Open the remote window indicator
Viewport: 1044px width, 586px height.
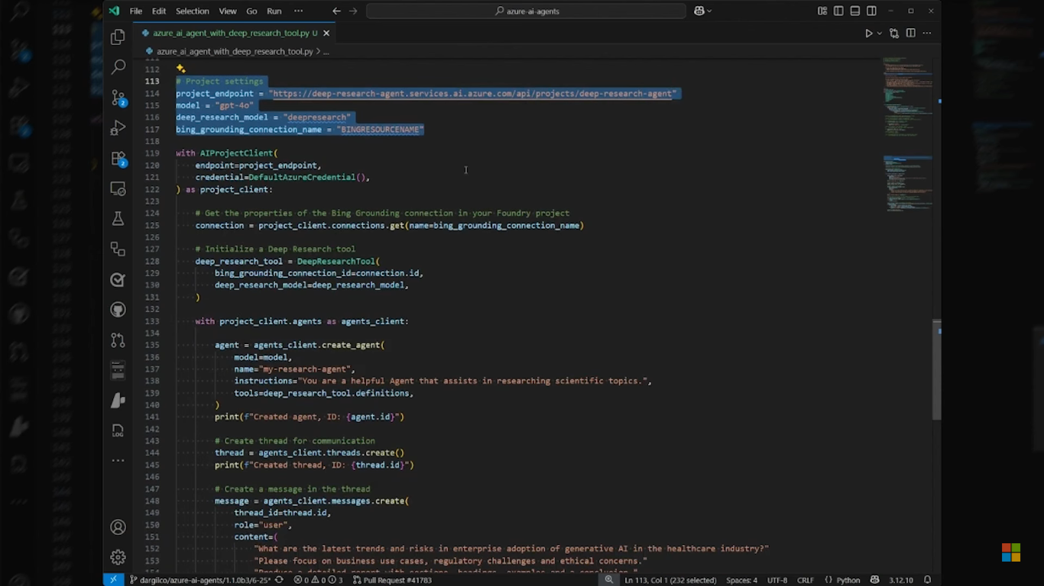tap(113, 580)
